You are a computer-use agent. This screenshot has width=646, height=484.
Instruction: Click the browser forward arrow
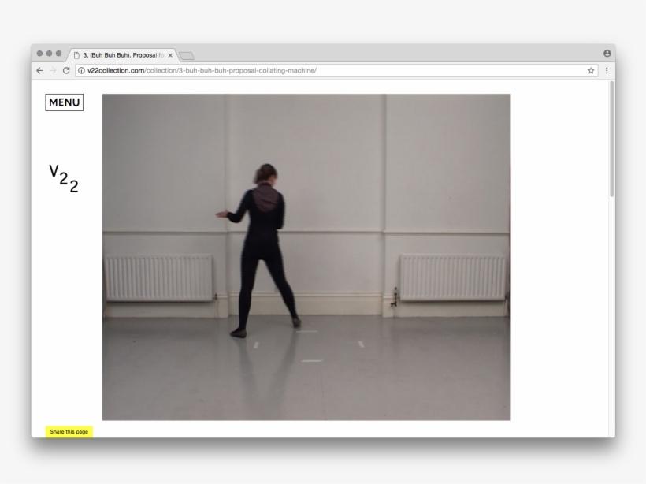pos(53,70)
